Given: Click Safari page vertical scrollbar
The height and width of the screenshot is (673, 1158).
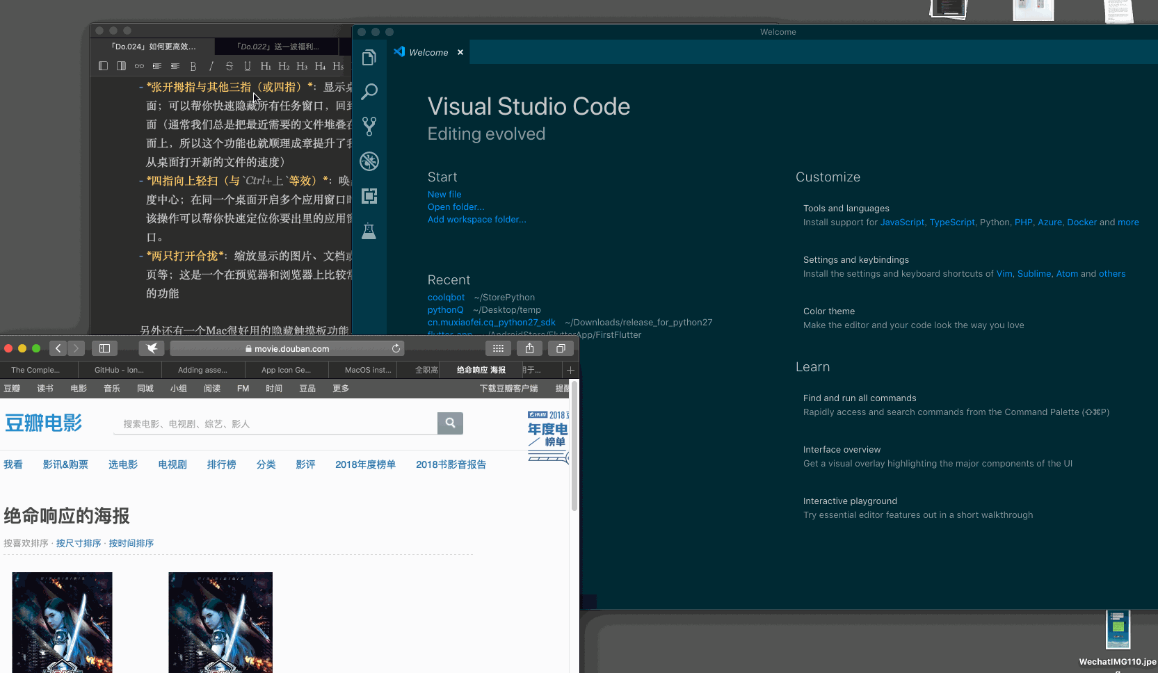Looking at the screenshot, I should pyautogui.click(x=574, y=446).
